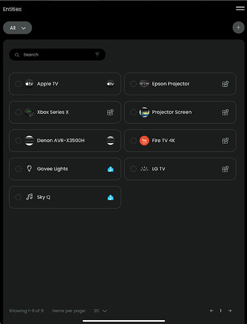Click the LG TV integration icon
This screenshot has height=324, width=247.
226,169
